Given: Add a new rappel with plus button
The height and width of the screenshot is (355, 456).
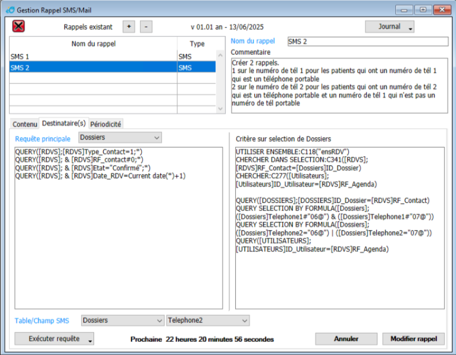Looking at the screenshot, I should pyautogui.click(x=129, y=27).
